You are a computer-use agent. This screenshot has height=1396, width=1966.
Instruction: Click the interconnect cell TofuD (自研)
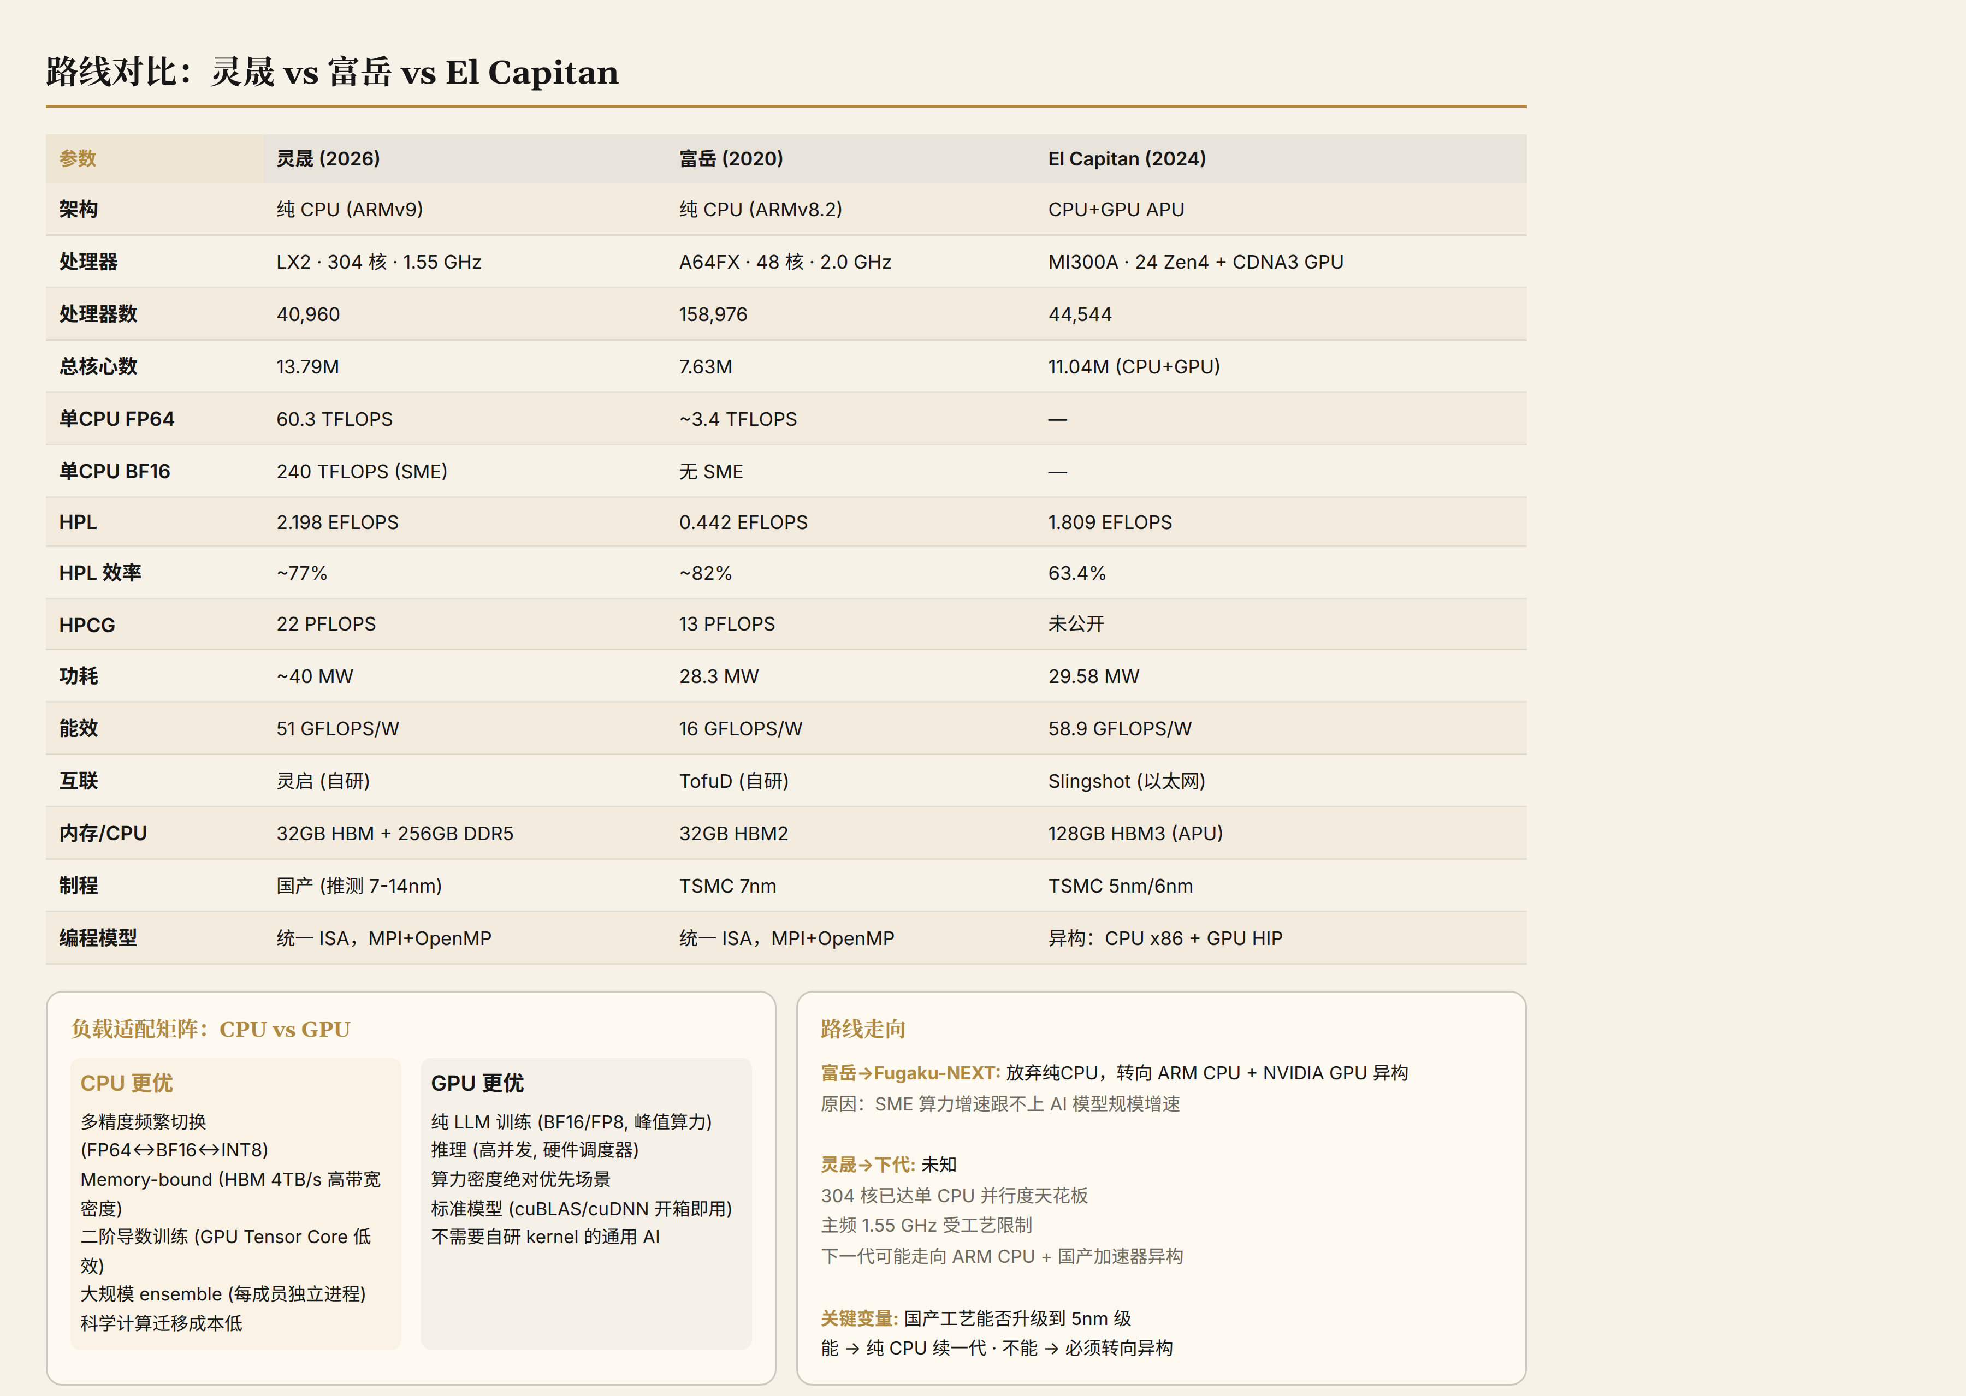[734, 781]
